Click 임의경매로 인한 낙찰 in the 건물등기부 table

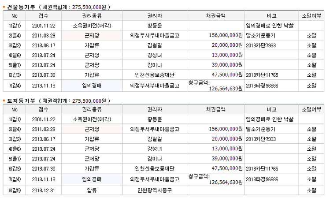click(x=270, y=26)
